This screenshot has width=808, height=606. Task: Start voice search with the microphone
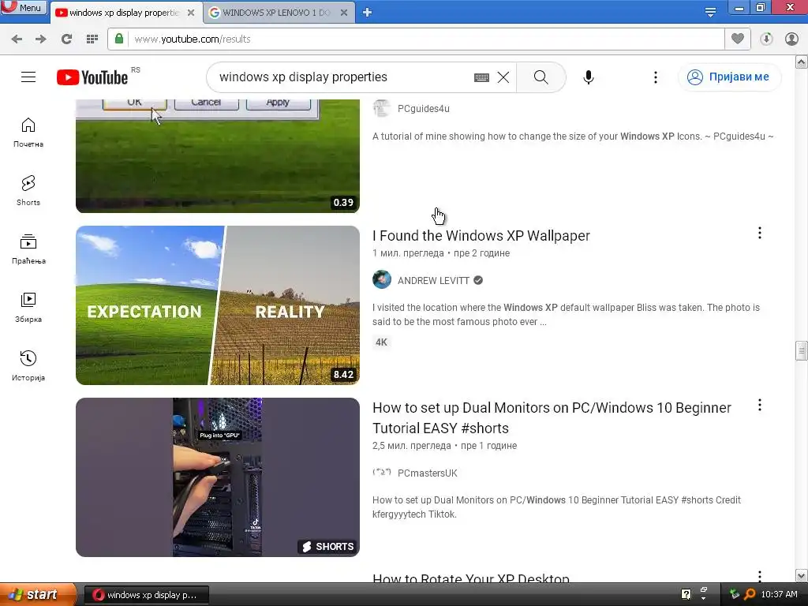[x=589, y=77]
